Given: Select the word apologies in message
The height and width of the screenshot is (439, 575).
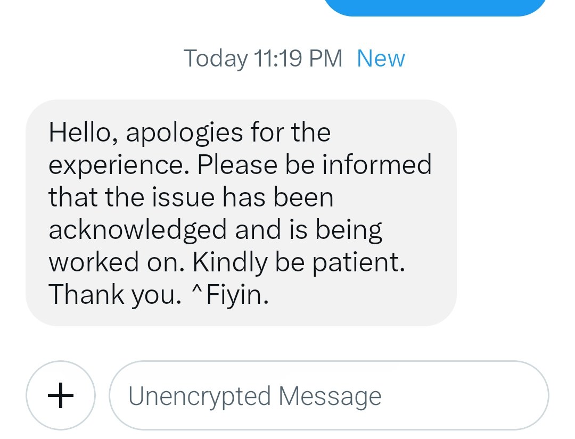Looking at the screenshot, I should click(184, 134).
